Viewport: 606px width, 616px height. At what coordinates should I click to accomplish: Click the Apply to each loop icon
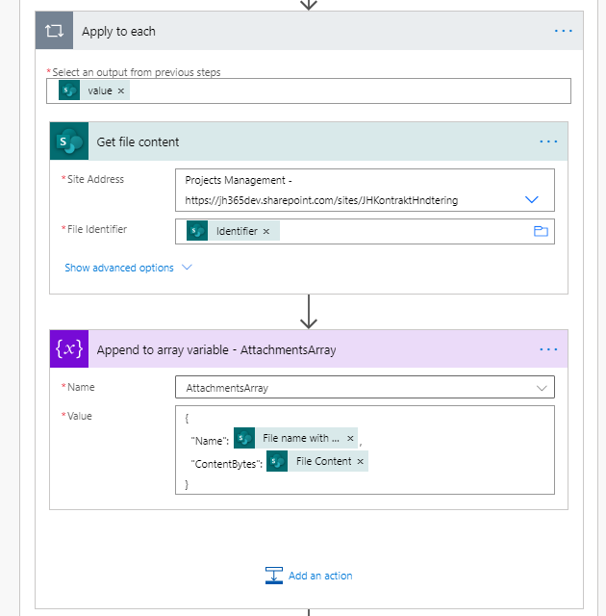(x=54, y=31)
